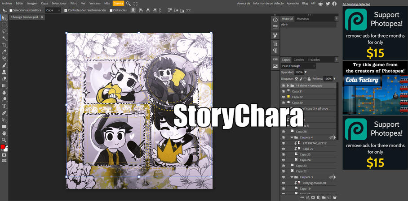Click the delete layer trash icon
The height and width of the screenshot is (201, 408).
pos(335,197)
